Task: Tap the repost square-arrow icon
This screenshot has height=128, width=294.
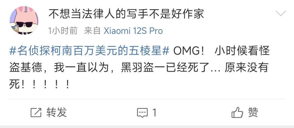Action: [36, 113]
